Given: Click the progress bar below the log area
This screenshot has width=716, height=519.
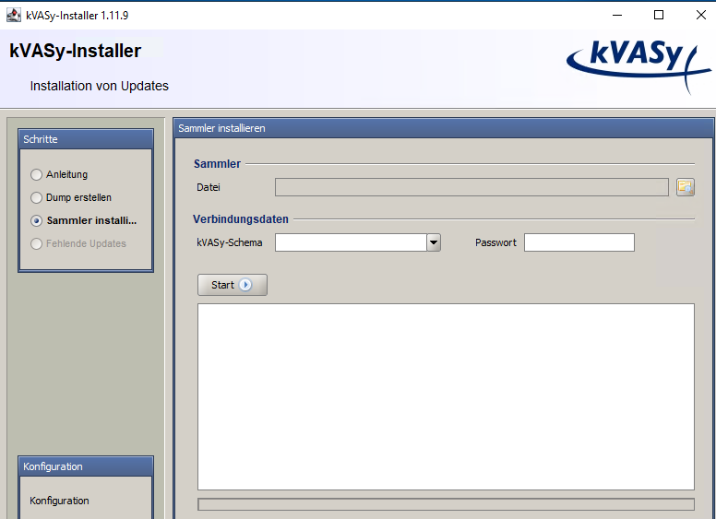Looking at the screenshot, I should [x=446, y=504].
